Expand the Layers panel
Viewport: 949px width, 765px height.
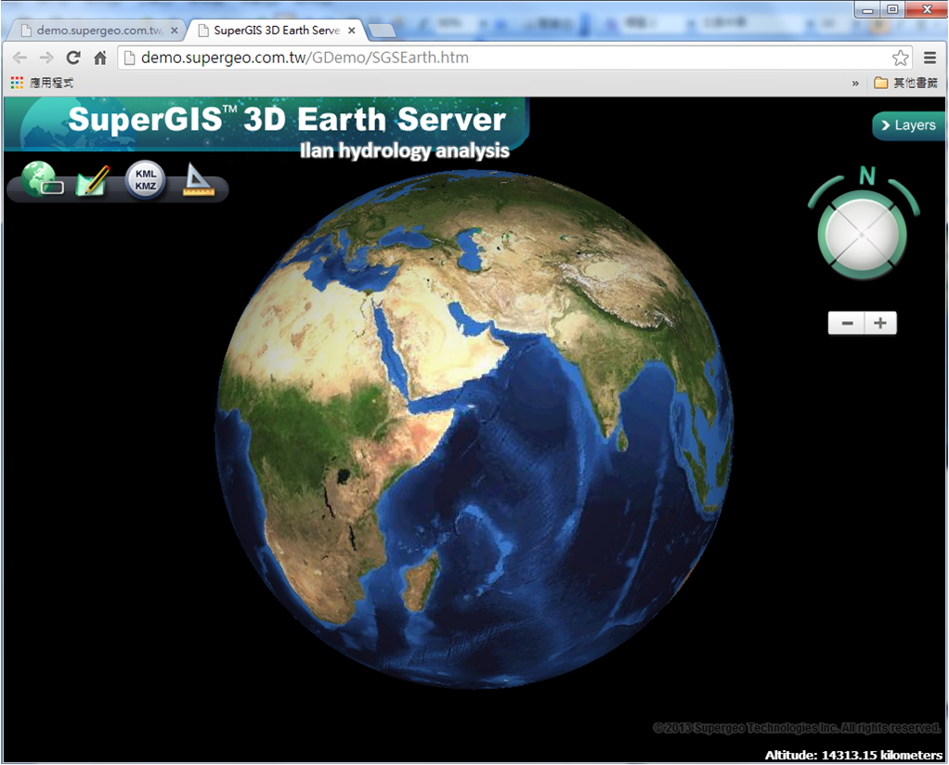[x=908, y=125]
